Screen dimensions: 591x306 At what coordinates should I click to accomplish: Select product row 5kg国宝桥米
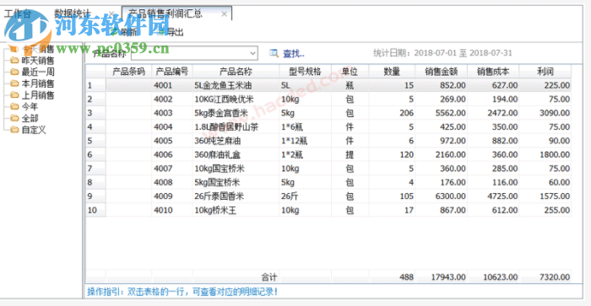point(328,182)
